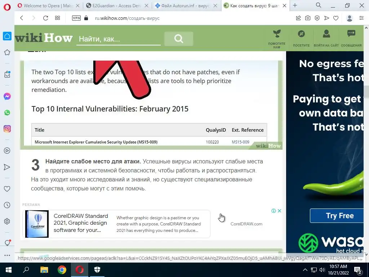369x277 pixels.
Task: Click the Найти, как search field
Action: [x=118, y=39]
